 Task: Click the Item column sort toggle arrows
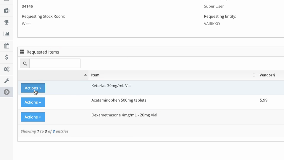[254, 75]
